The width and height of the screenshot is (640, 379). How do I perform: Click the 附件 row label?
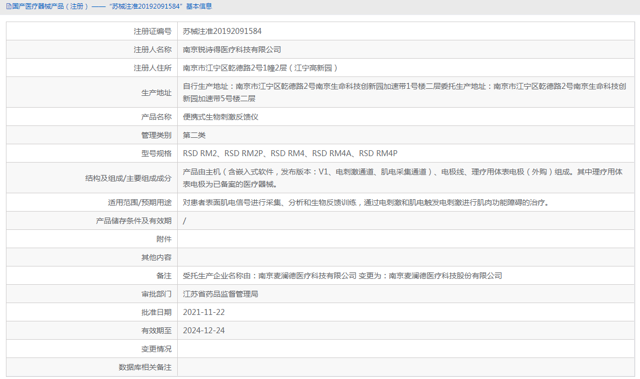tap(165, 238)
